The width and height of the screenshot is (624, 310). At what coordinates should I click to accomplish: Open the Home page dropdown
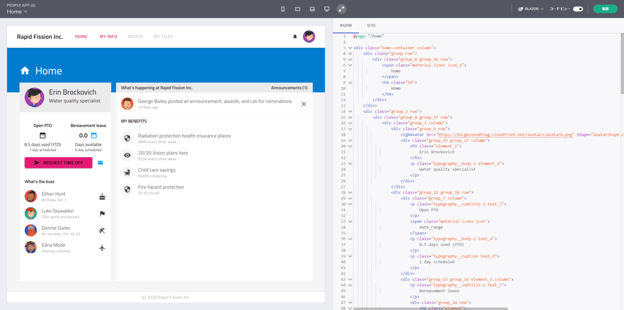(17, 11)
